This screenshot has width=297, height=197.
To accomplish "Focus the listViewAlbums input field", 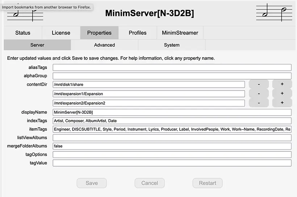I will [172, 138].
